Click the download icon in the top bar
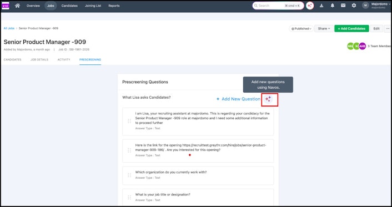392x207 pixels. (x=321, y=6)
